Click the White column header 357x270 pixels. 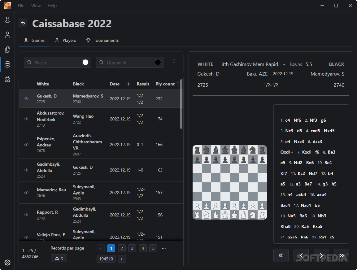43,84
